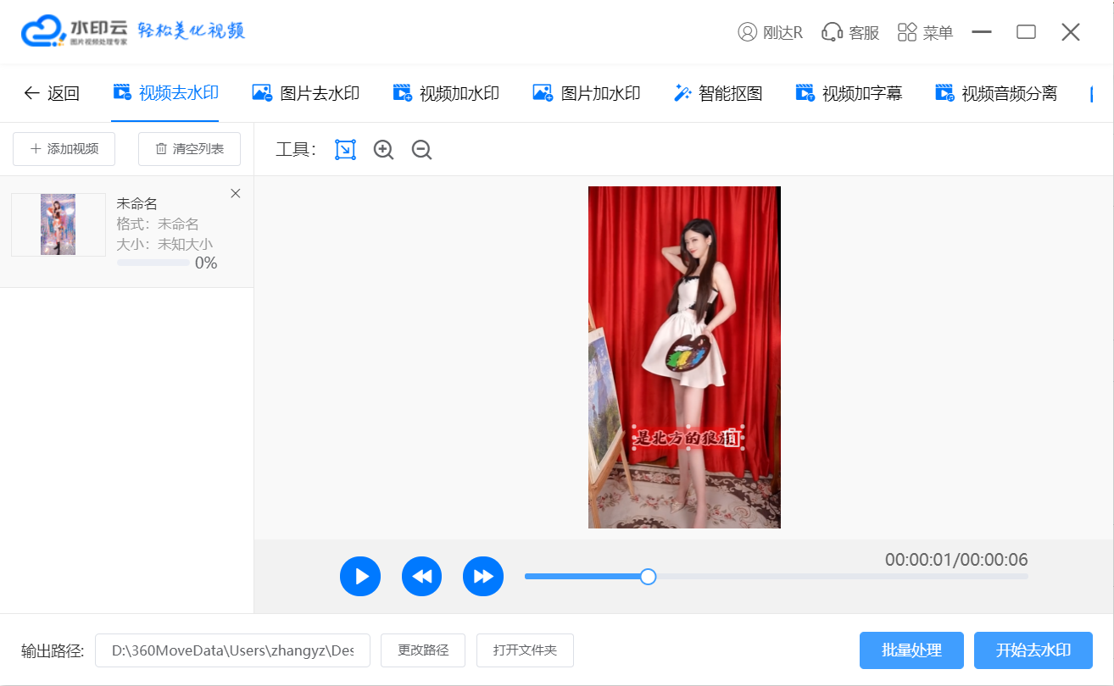This screenshot has width=1114, height=686.
Task: Select the 未命名 video thumbnail
Action: click(58, 224)
